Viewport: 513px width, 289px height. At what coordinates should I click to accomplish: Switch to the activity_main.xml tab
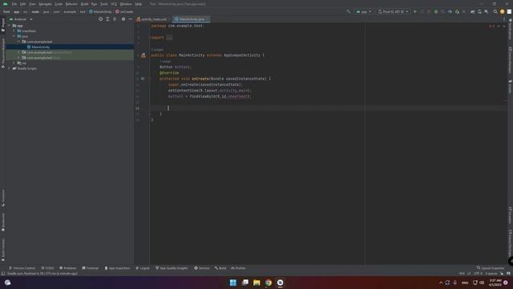[151, 19]
